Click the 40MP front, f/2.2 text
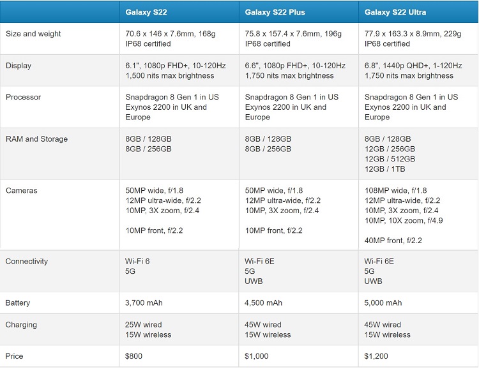 [x=393, y=241]
